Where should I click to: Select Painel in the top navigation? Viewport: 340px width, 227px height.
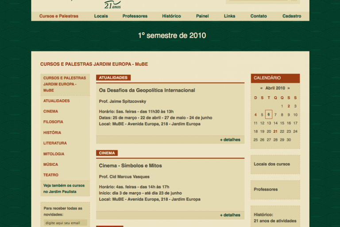202,16
